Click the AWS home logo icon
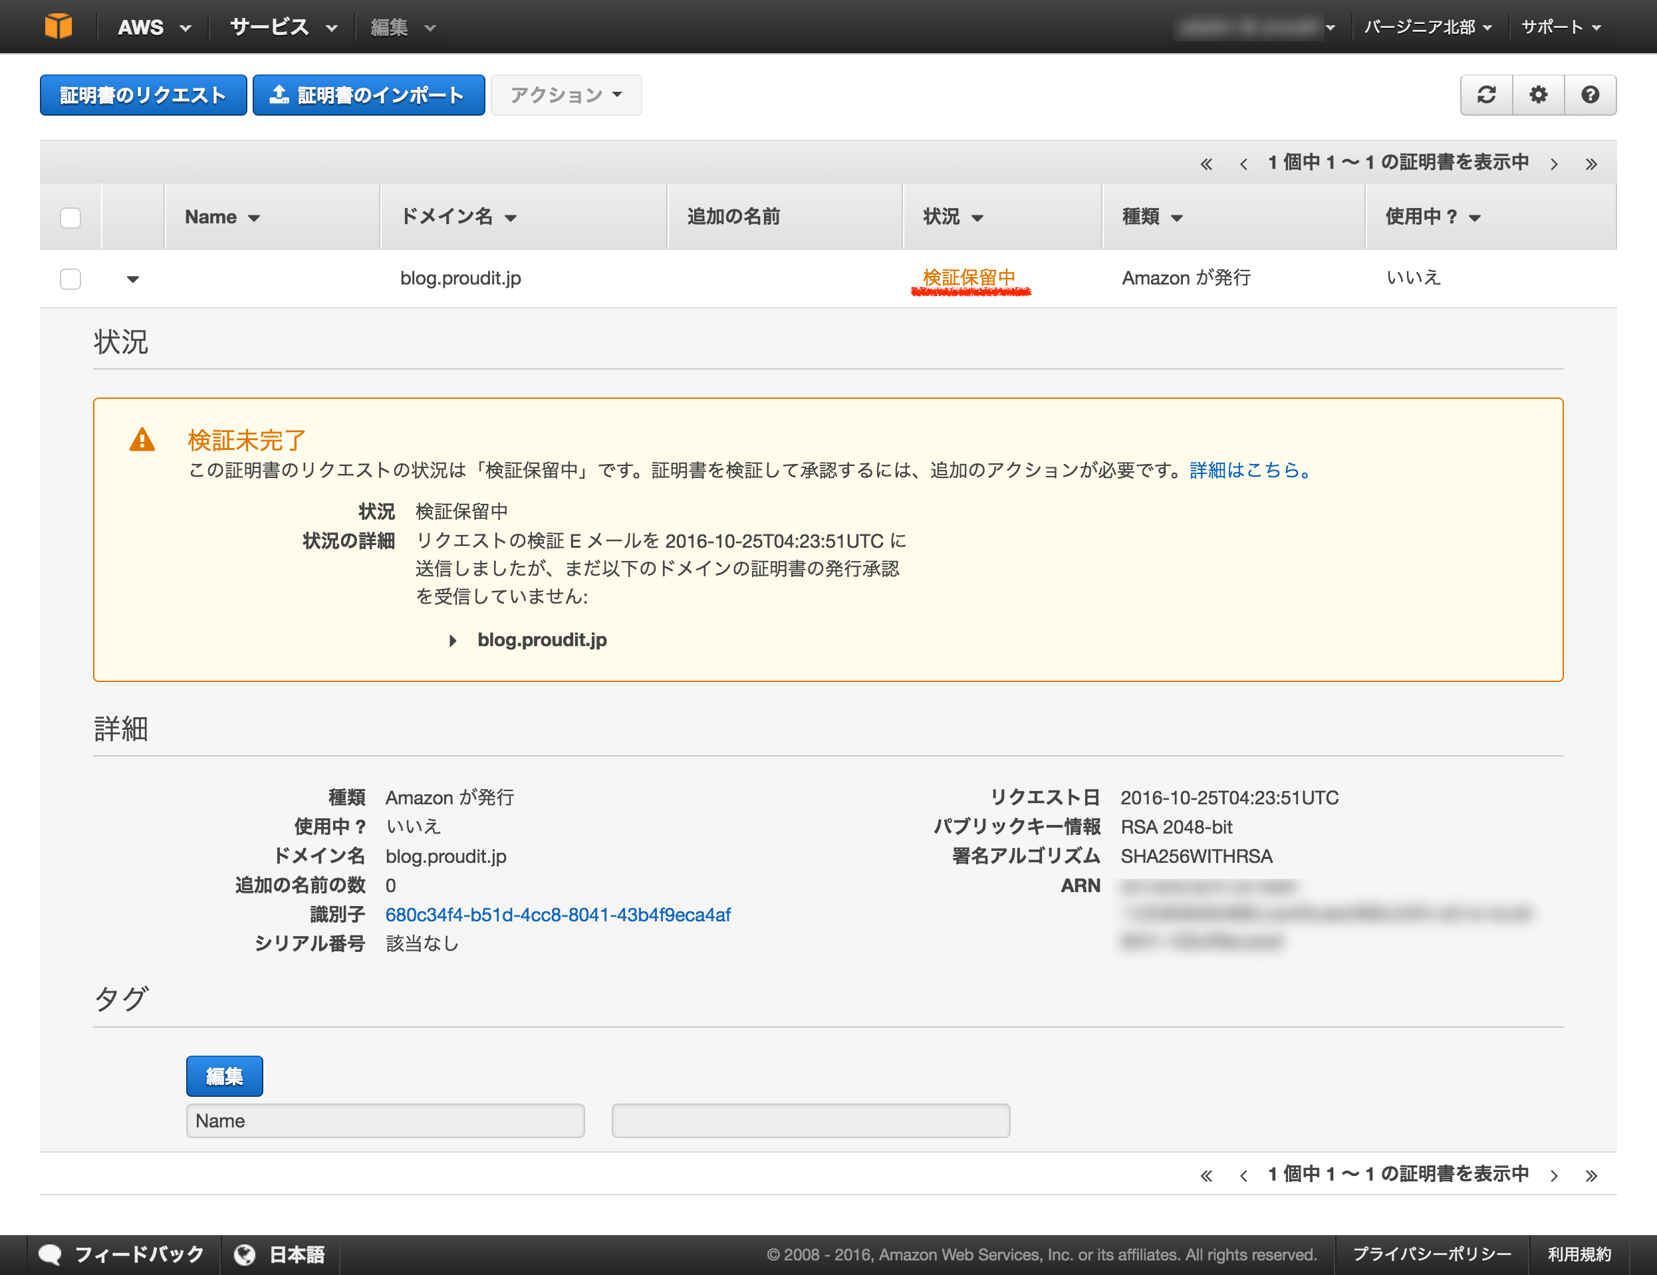1657x1275 pixels. pyautogui.click(x=59, y=26)
